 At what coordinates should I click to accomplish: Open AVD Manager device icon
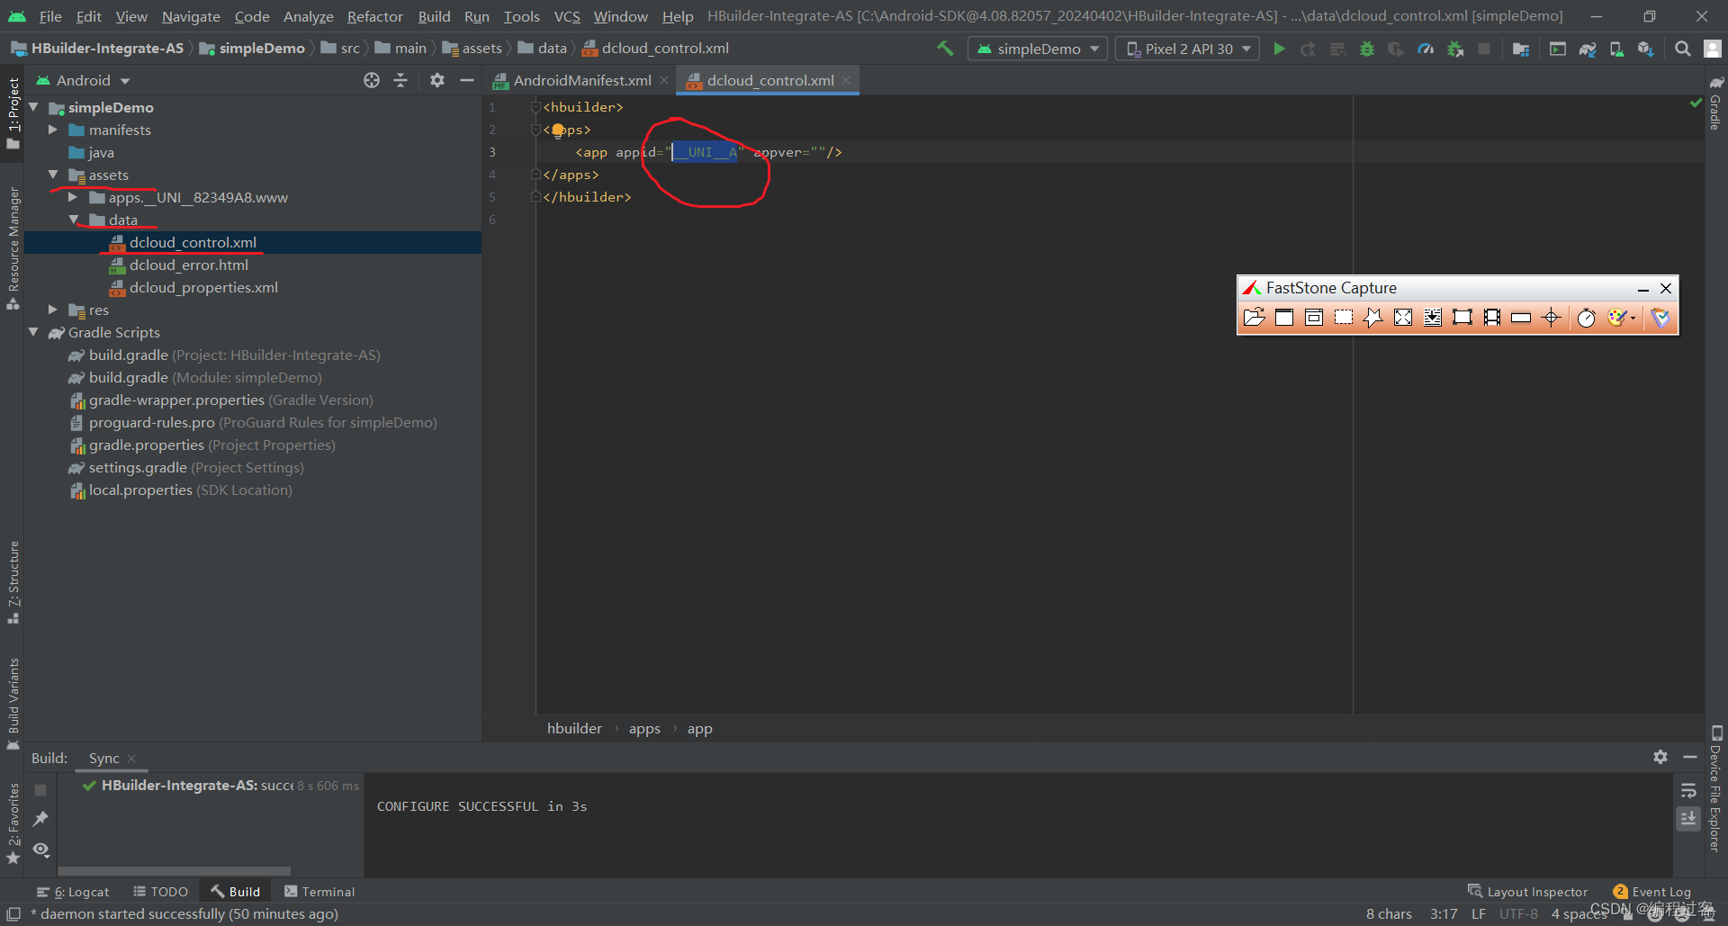[1616, 49]
